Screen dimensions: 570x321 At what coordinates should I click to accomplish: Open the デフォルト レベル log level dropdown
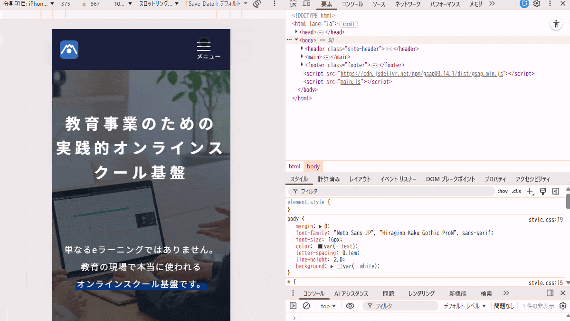[x=465, y=306]
